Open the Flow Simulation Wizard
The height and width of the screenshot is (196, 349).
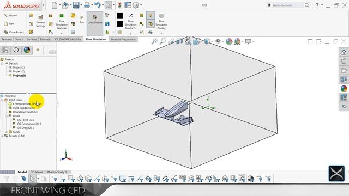(x=10, y=15)
